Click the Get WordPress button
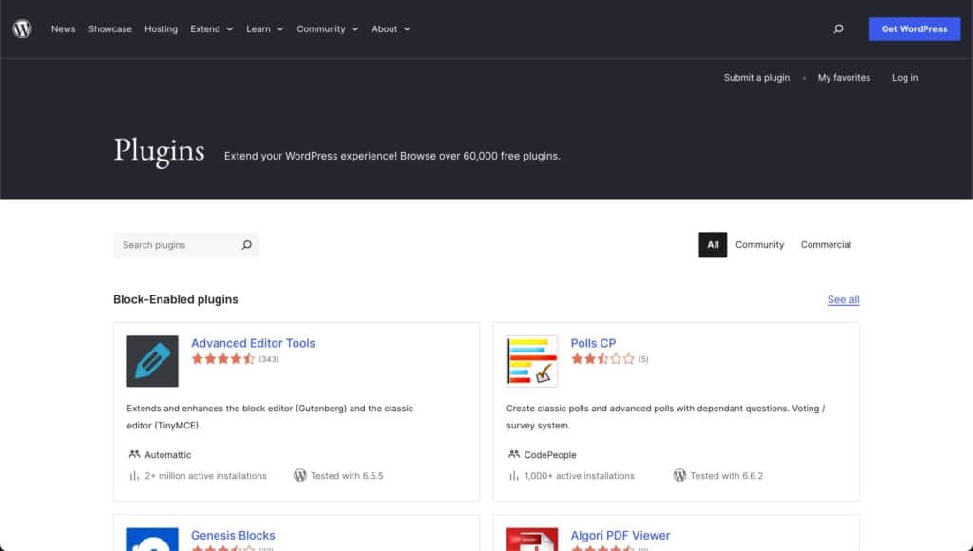973x551 pixels. point(914,29)
